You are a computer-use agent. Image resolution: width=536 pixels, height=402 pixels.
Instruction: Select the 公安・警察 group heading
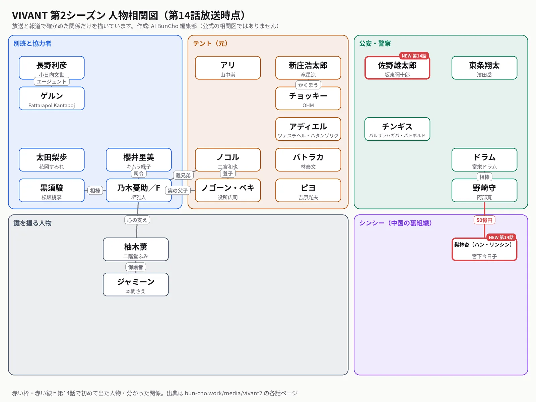point(375,44)
